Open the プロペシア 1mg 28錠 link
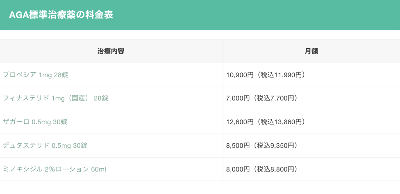Screen dimensions: 400x194 (x=36, y=75)
